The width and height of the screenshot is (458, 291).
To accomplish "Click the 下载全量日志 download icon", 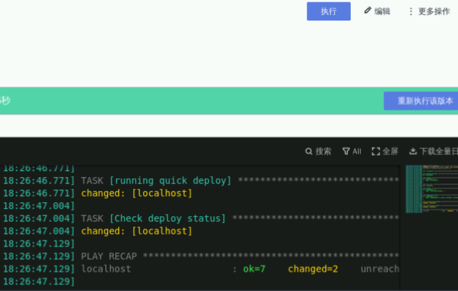I will [x=414, y=151].
